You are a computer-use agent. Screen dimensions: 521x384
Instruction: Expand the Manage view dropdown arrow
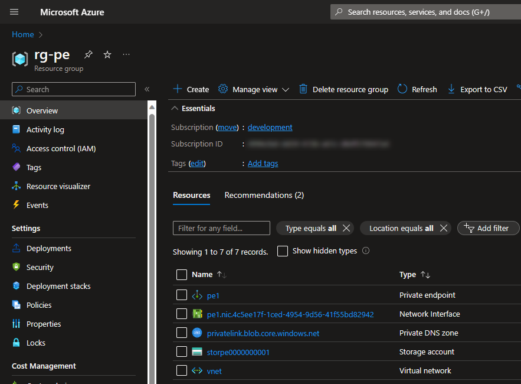(286, 90)
